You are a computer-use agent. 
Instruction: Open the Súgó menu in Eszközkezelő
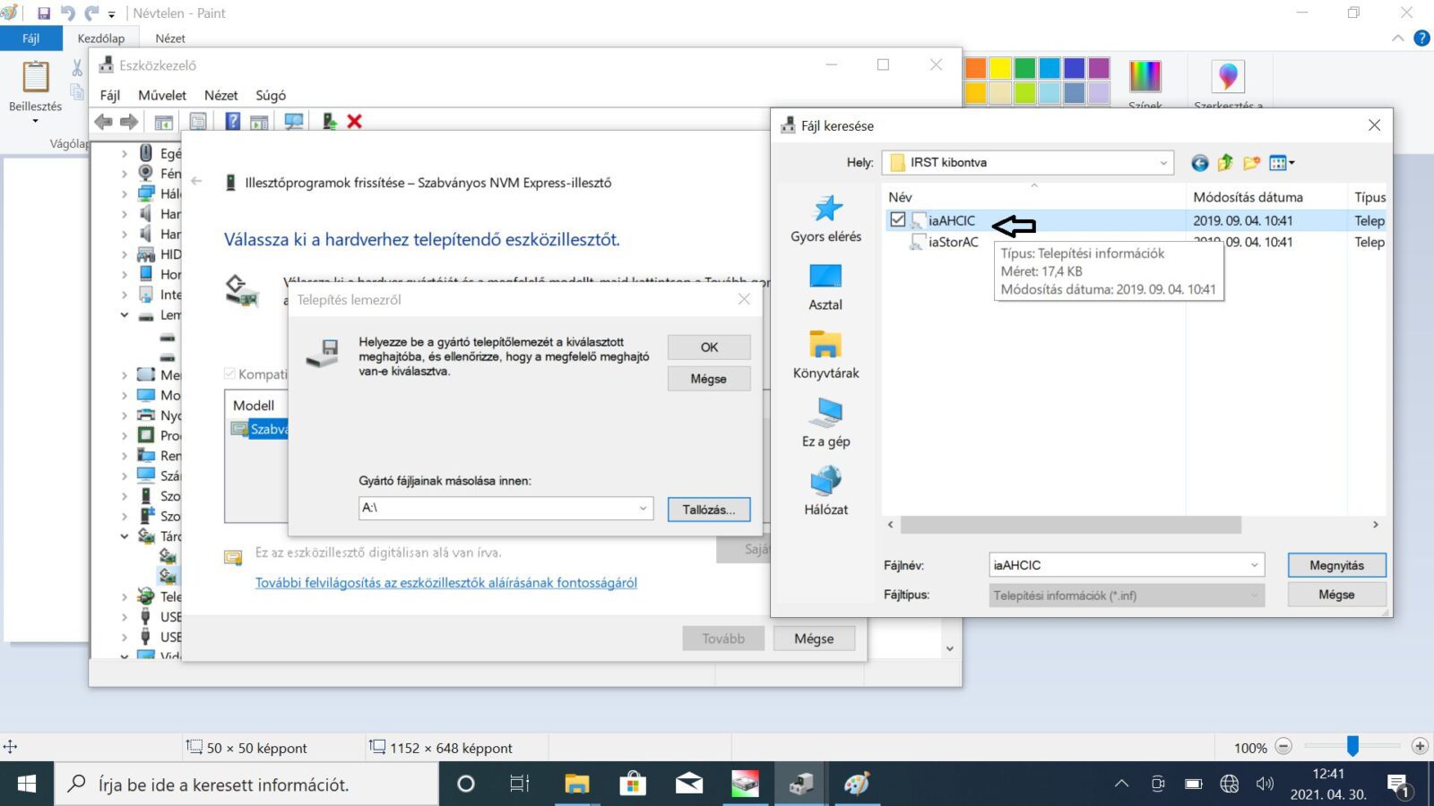tap(271, 95)
